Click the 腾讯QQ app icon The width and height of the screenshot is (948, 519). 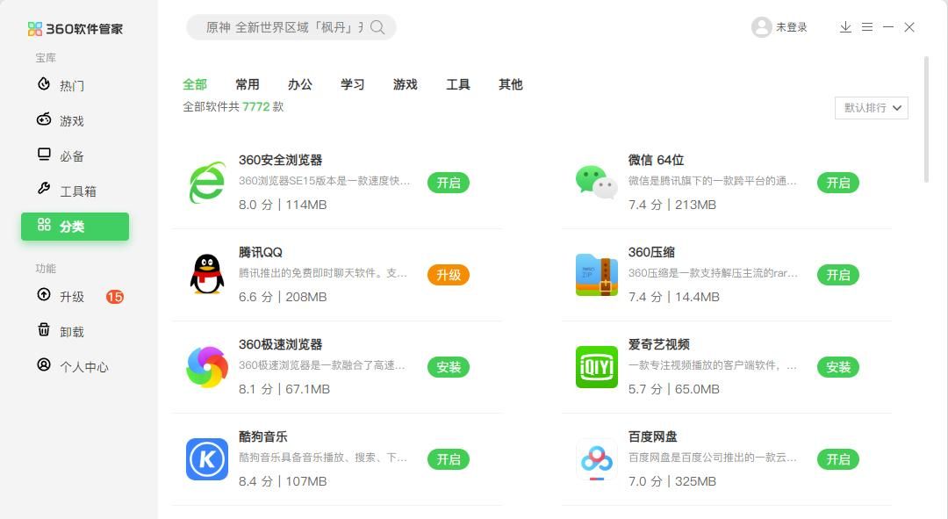206,275
